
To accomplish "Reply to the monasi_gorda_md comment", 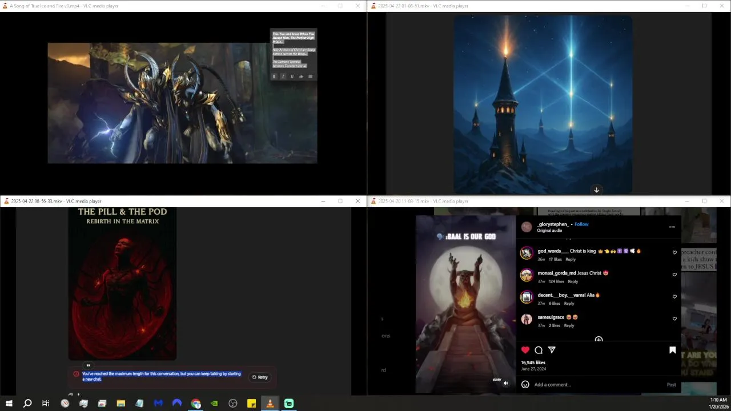I will click(573, 281).
